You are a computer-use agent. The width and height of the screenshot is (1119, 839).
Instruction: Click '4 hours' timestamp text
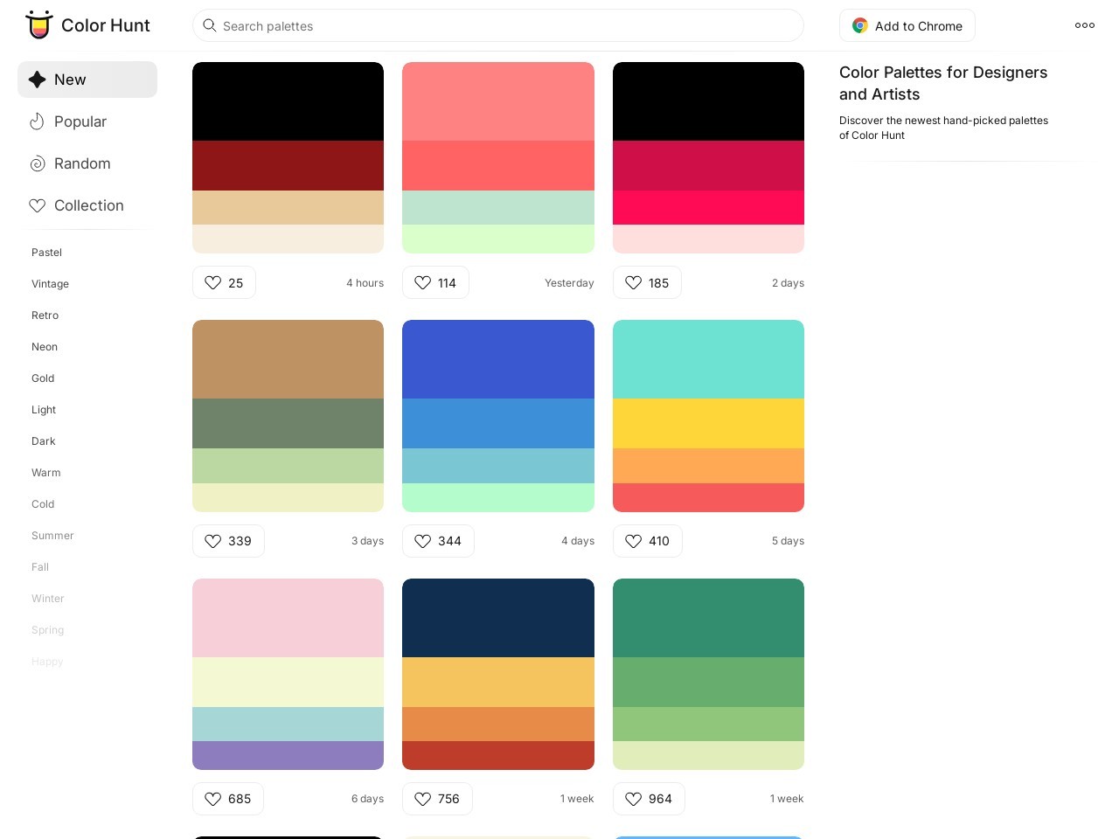[x=365, y=283]
